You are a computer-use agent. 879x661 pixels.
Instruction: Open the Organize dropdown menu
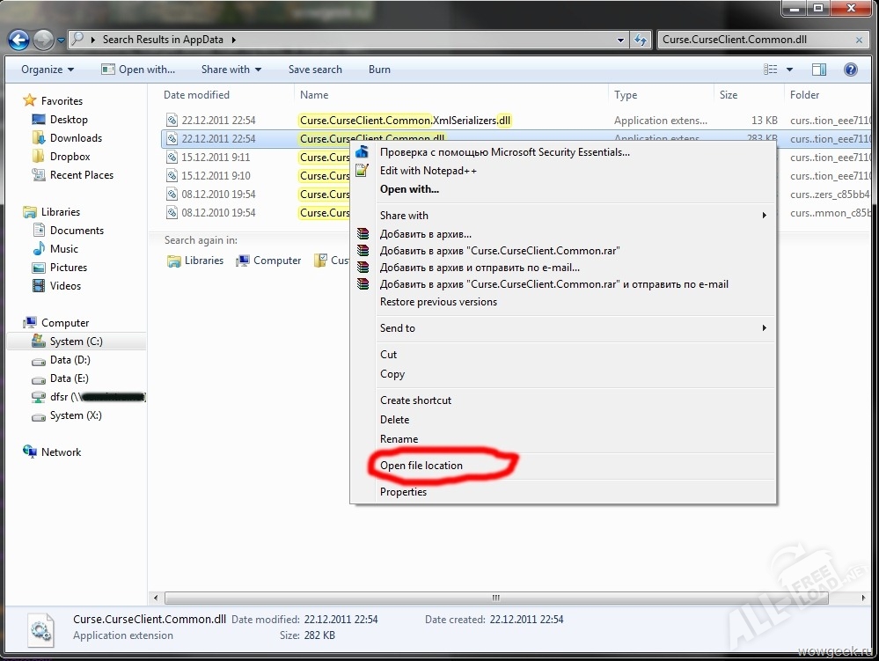(x=48, y=70)
